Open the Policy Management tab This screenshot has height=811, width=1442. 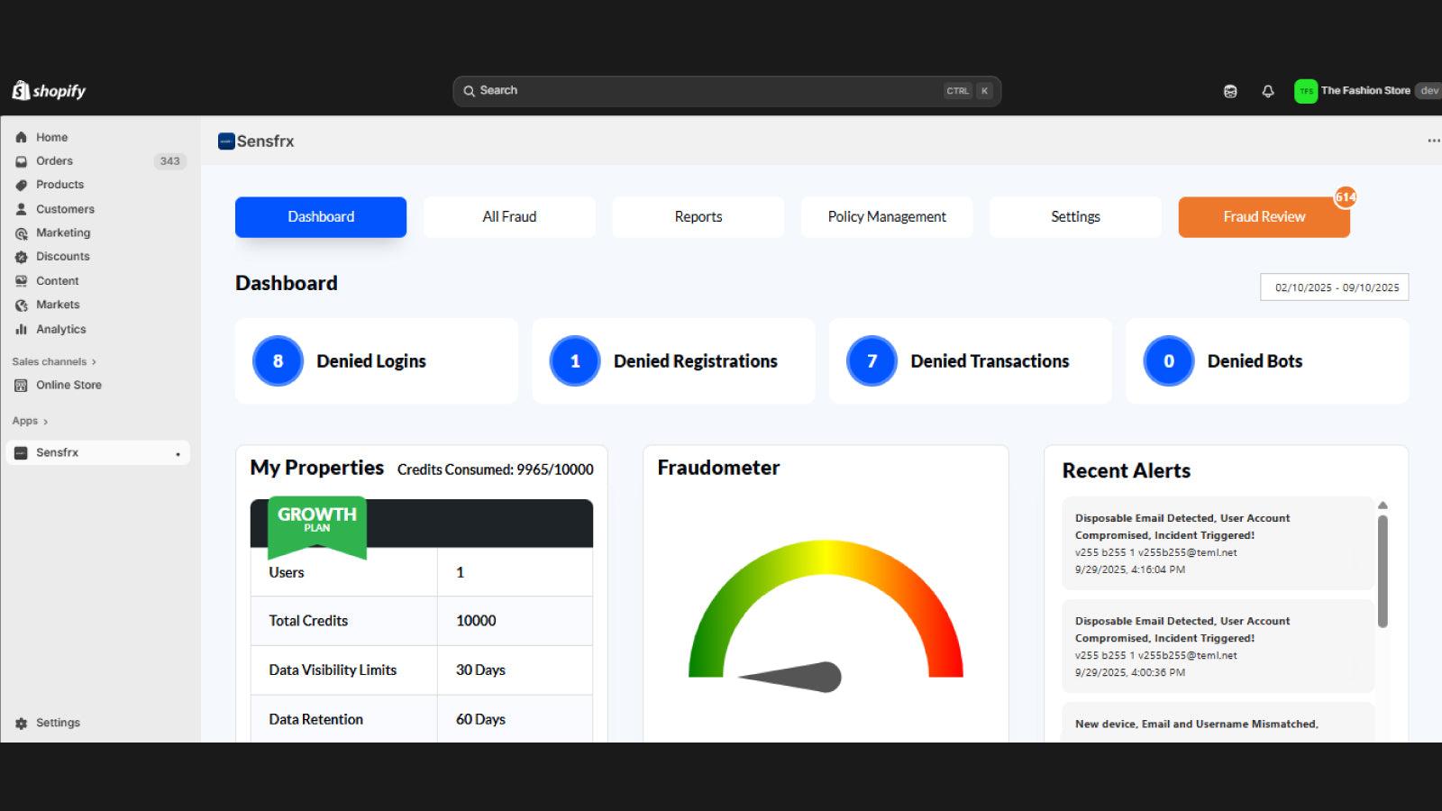tap(886, 216)
